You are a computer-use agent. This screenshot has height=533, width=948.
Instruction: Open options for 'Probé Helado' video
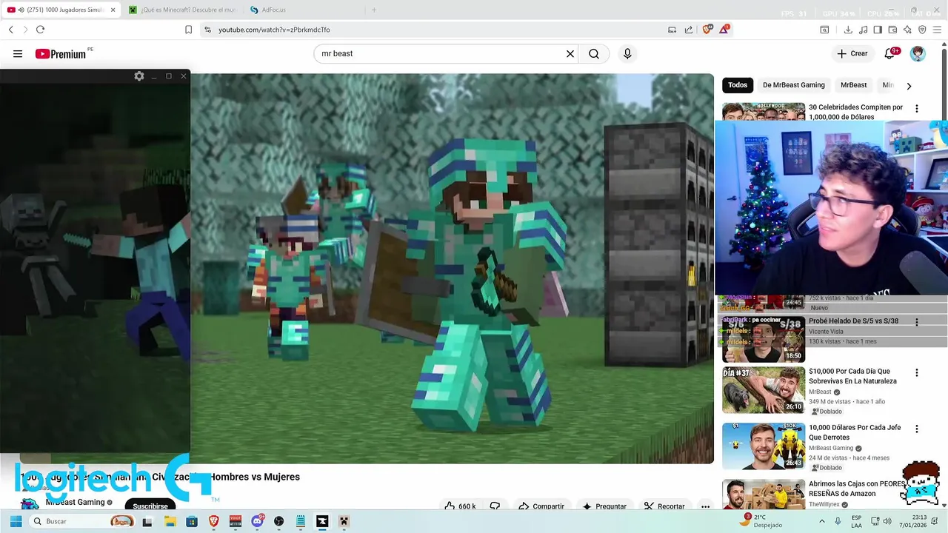(x=916, y=323)
